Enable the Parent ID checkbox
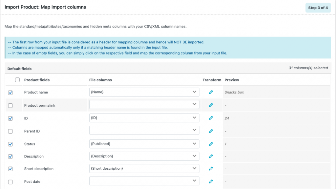 click(x=10, y=131)
